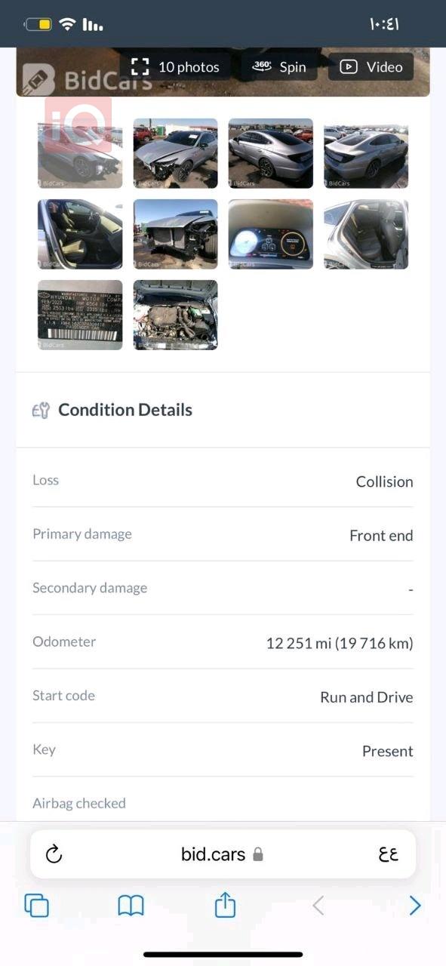Open the Safari bookmarks icon
The width and height of the screenshot is (446, 966).
131,905
